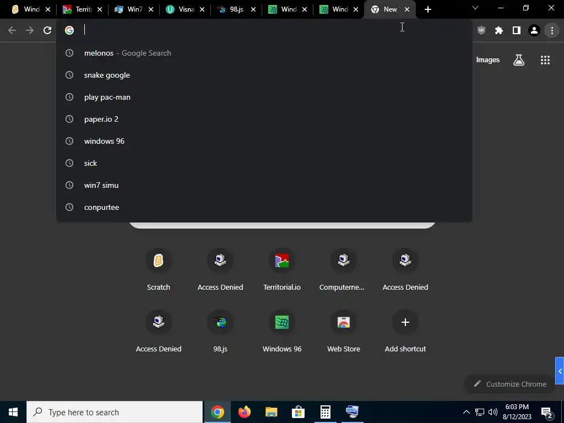This screenshot has width=564, height=423.
Task: Open the Chrome three-dot menu
Action: (x=552, y=30)
